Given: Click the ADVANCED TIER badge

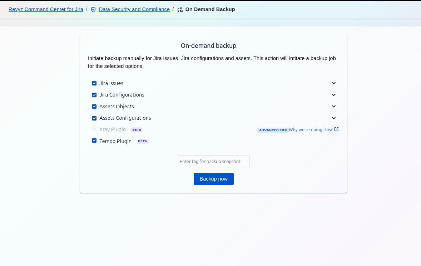Looking at the screenshot, I should 273,130.
